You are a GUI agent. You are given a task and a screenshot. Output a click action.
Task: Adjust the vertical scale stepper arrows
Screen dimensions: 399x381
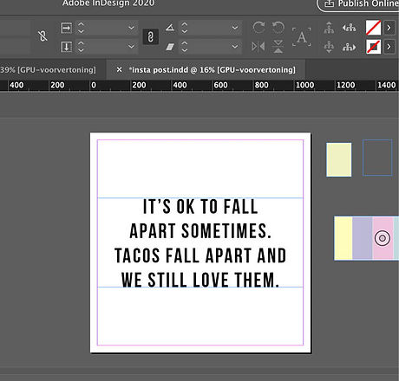[x=81, y=47]
